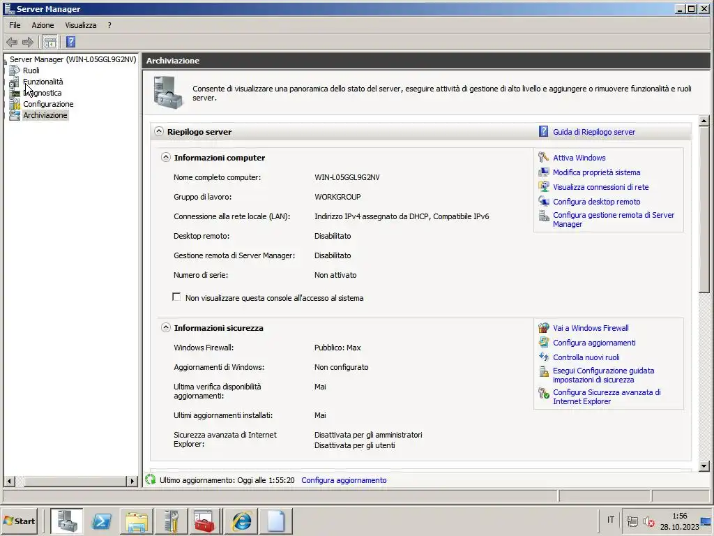Select Diagnostica in the tree
The height and width of the screenshot is (536, 714).
(43, 93)
